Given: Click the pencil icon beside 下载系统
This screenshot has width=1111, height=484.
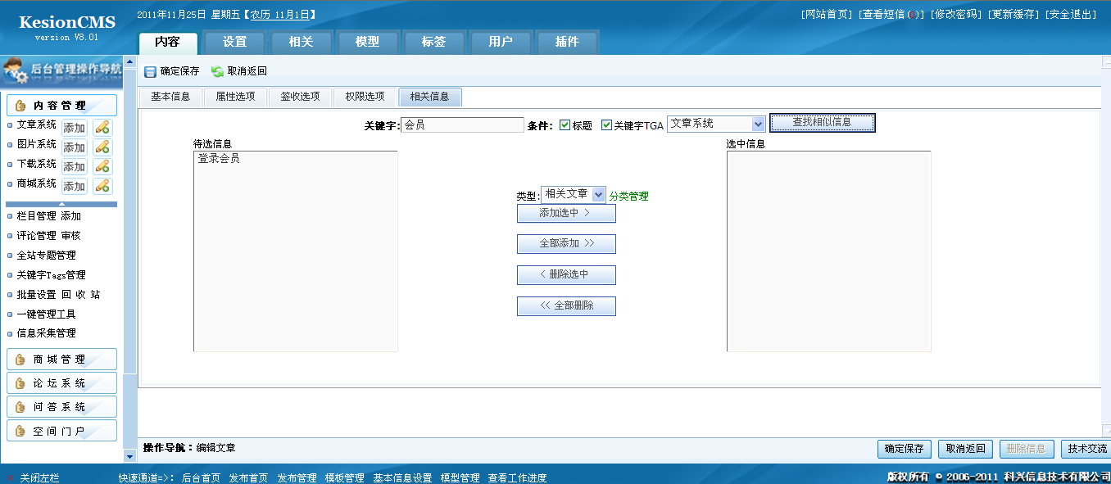Looking at the screenshot, I should pyautogui.click(x=102, y=166).
